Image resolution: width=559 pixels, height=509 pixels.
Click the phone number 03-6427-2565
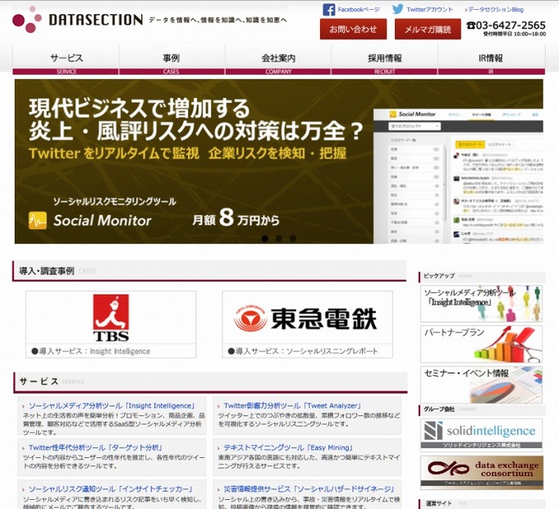506,25
